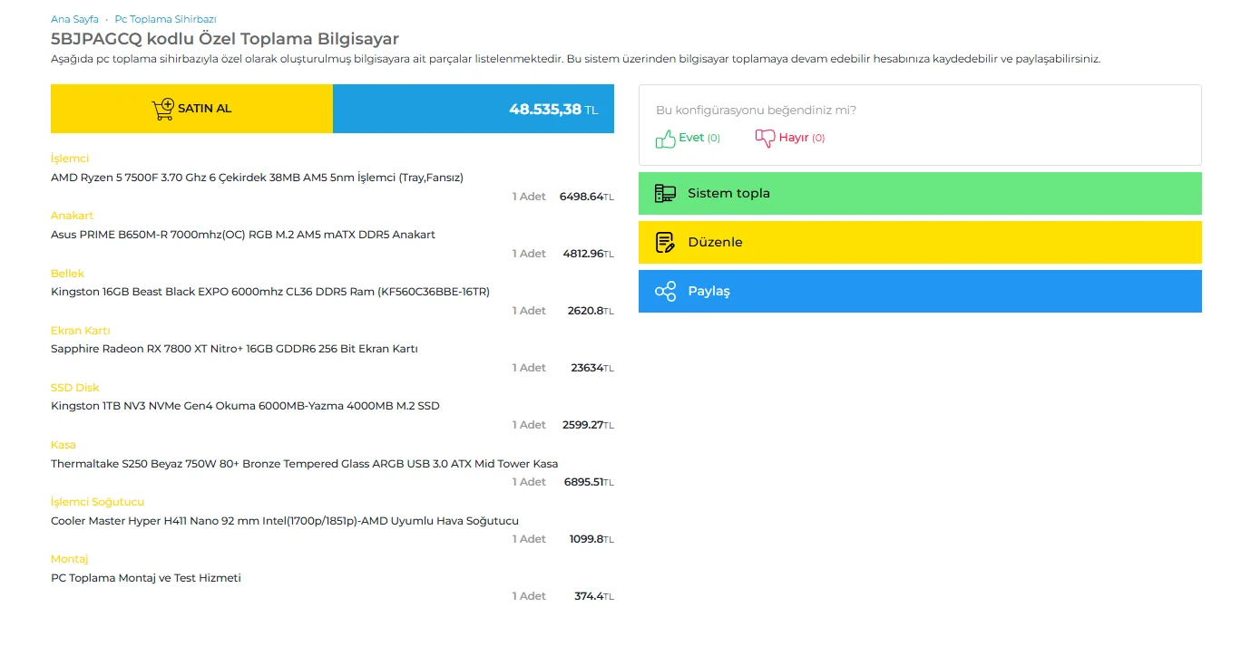Click the Kingston 16GB Beast Black product name
This screenshot has height=665, width=1241.
pos(270,292)
